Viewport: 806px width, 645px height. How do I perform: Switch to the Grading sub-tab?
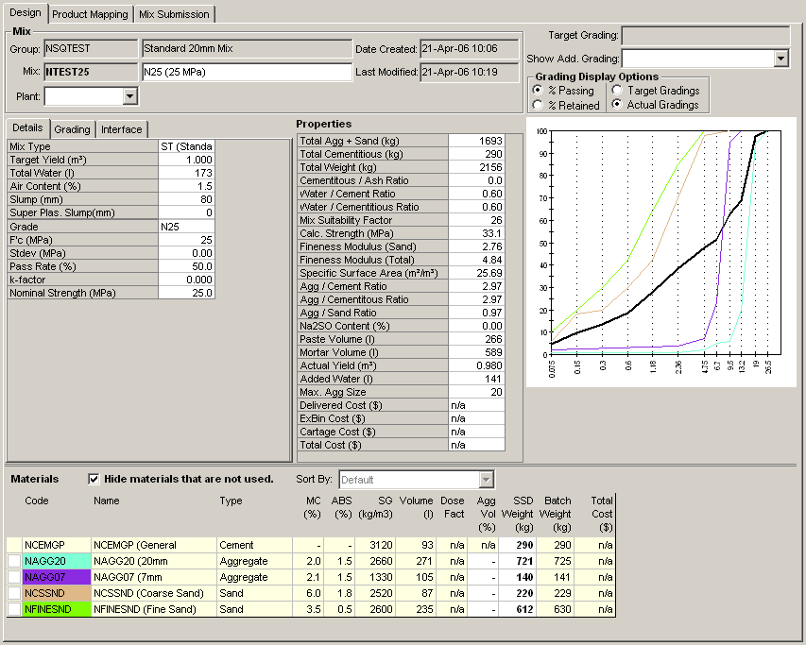(x=72, y=129)
